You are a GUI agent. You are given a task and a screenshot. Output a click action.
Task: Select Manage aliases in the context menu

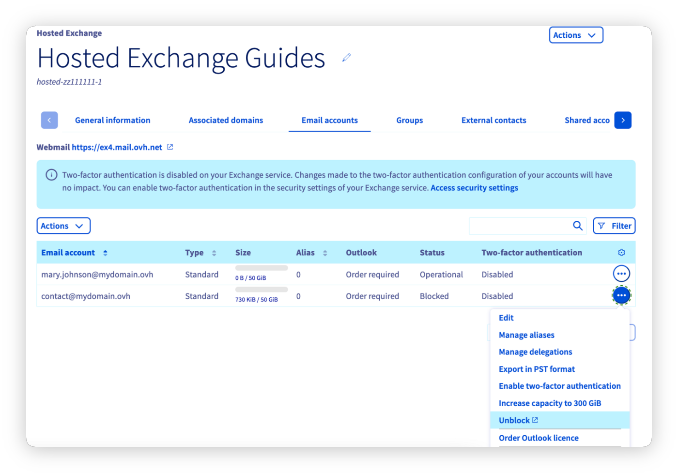click(x=526, y=335)
